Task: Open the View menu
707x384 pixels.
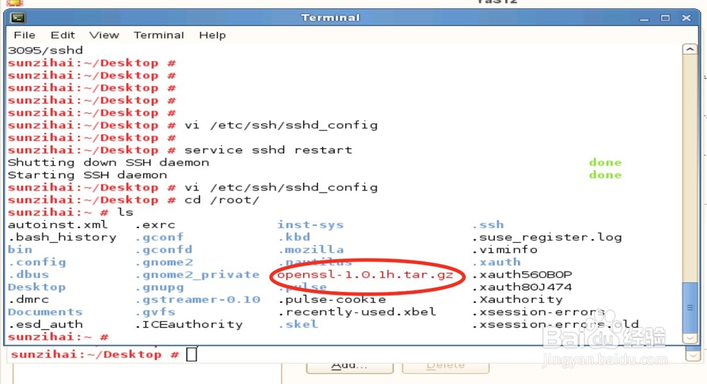Action: [x=104, y=35]
